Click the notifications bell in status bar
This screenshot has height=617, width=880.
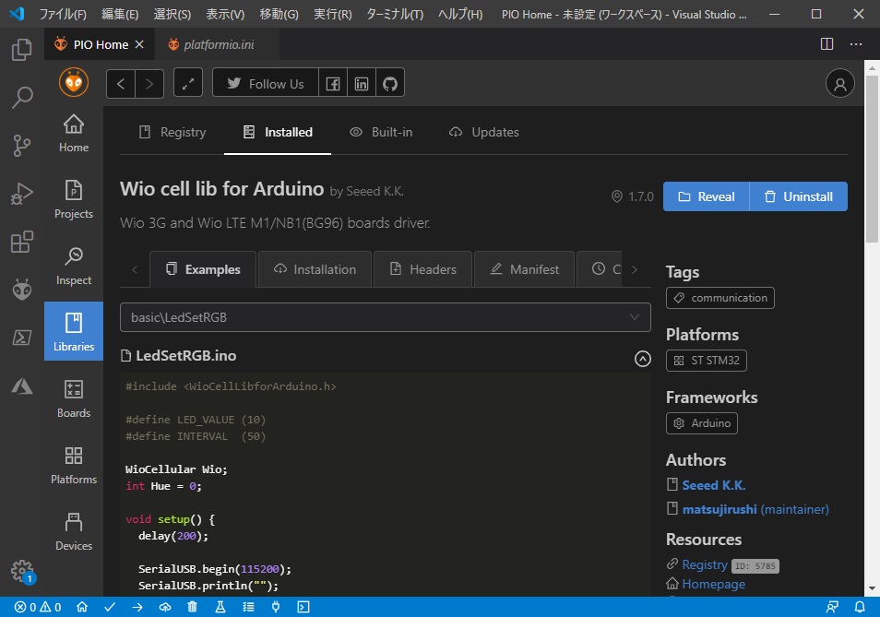point(860,607)
